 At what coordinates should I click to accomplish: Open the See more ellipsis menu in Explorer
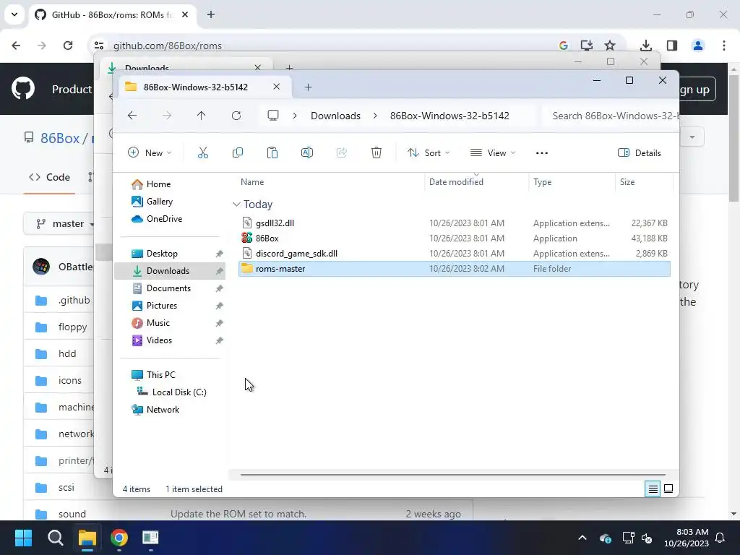[x=542, y=153]
